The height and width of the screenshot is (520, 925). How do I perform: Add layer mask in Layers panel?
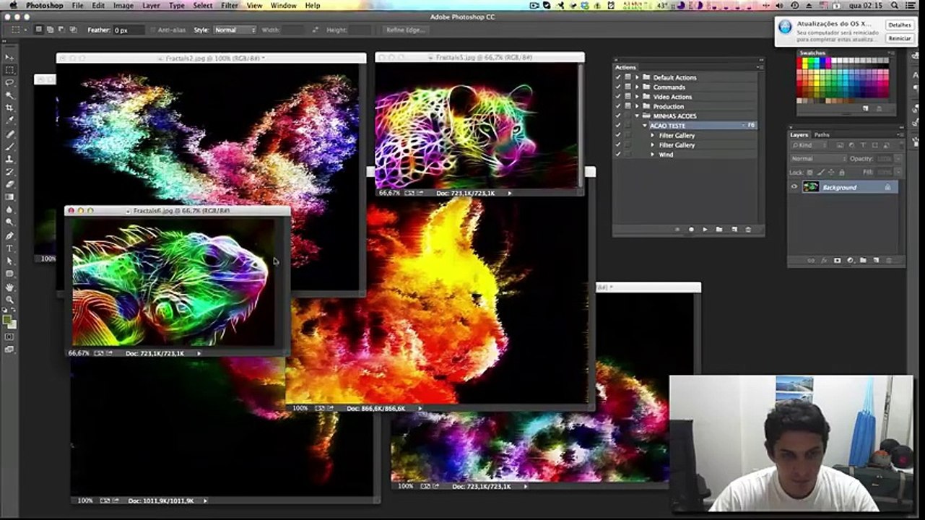(838, 260)
